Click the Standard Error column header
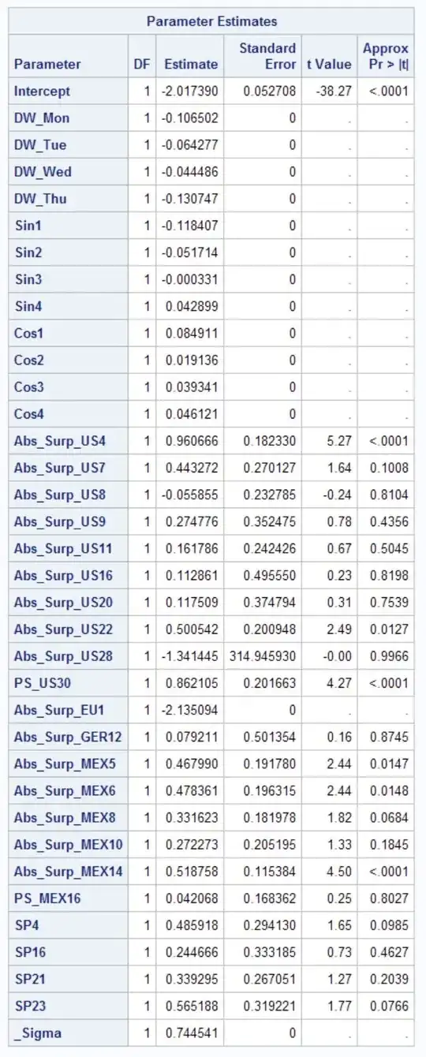Image resolution: width=426 pixels, height=1057 pixels. (267, 56)
